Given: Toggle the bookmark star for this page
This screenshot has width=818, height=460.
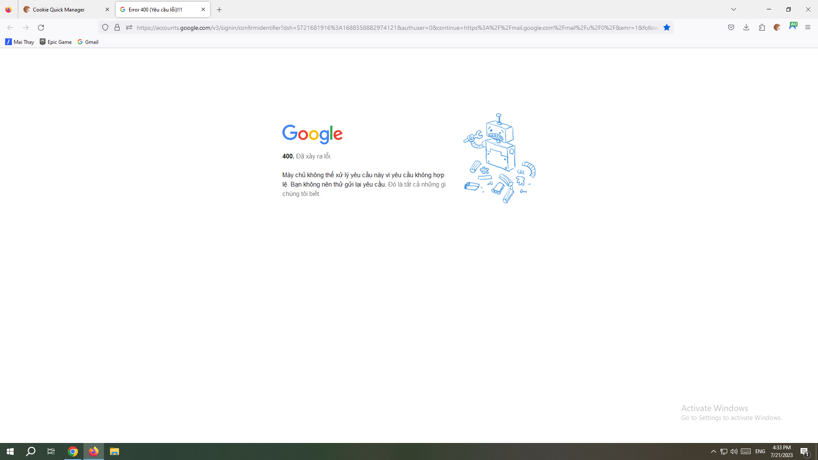Looking at the screenshot, I should point(667,28).
